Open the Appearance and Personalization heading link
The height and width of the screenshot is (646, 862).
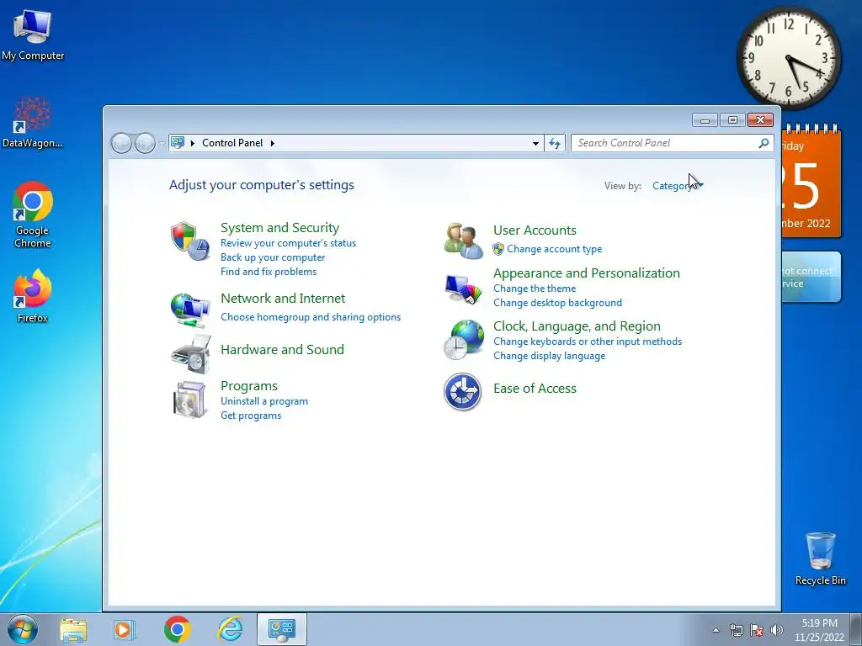tap(586, 273)
